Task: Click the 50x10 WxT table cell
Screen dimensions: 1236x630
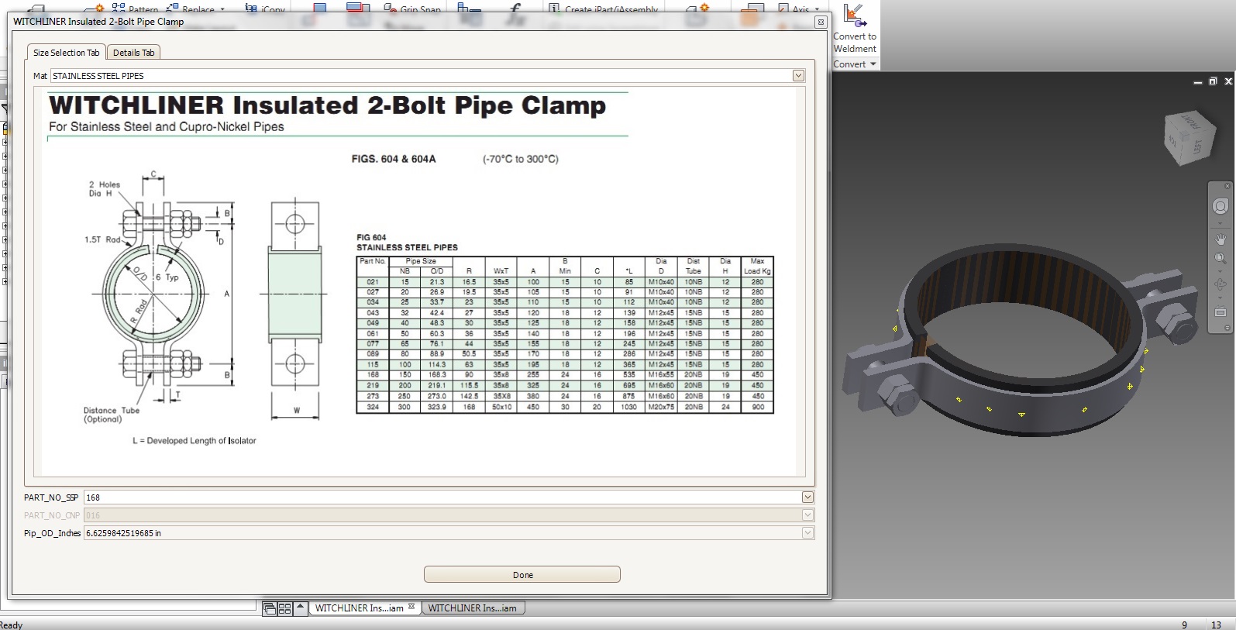Action: tap(501, 407)
